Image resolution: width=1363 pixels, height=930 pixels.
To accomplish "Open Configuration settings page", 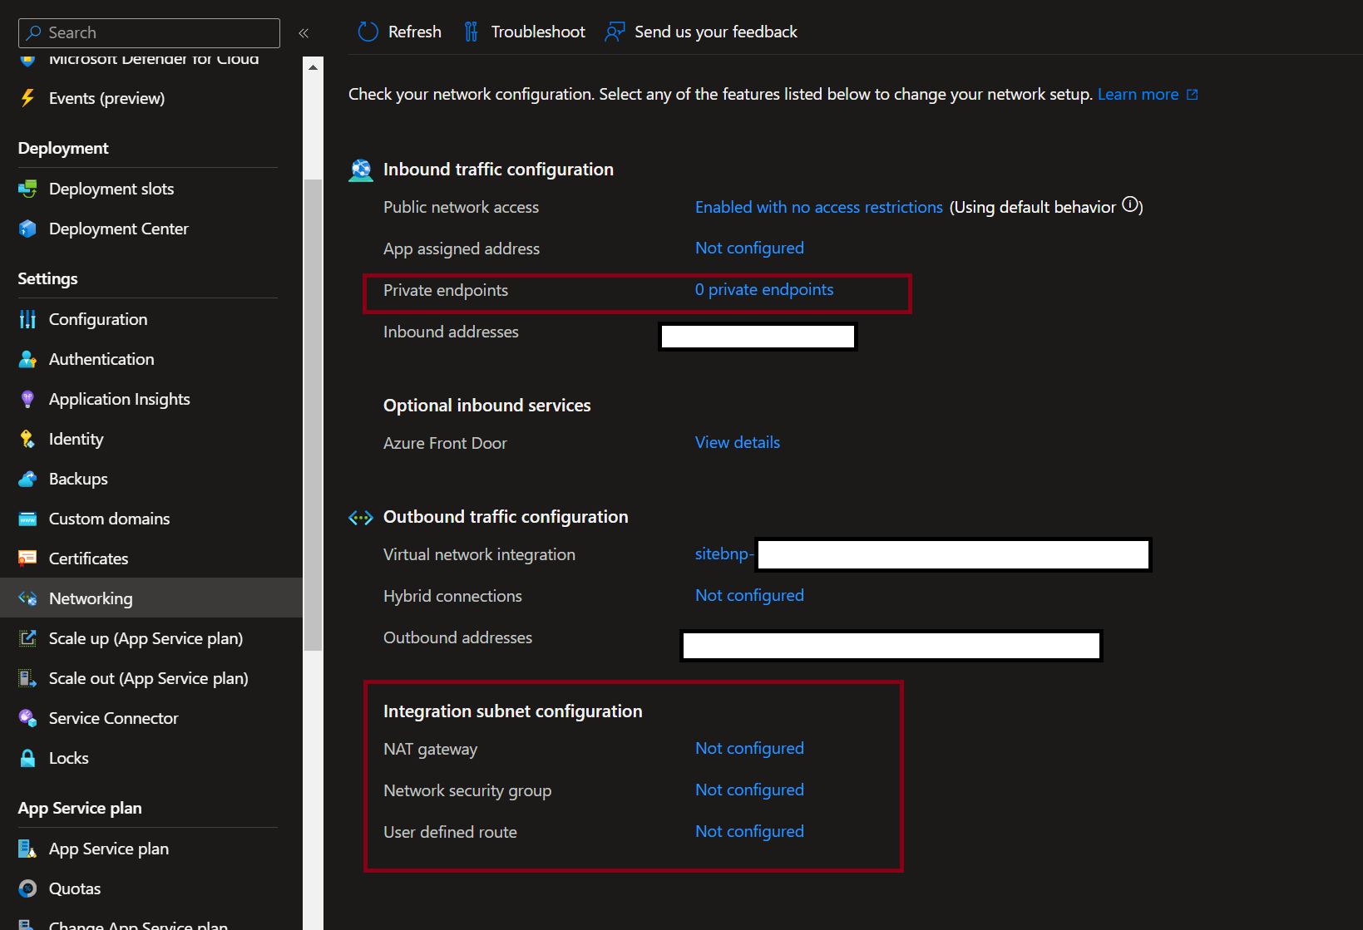I will [98, 319].
